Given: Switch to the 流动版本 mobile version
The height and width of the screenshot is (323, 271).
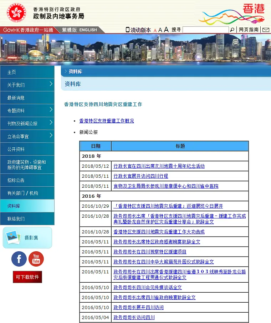Looking at the screenshot, I should [x=138, y=30].
